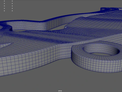Click third-row zero in second HUD column
Image resolution: width=122 pixels, height=92 pixels.
point(12,6)
